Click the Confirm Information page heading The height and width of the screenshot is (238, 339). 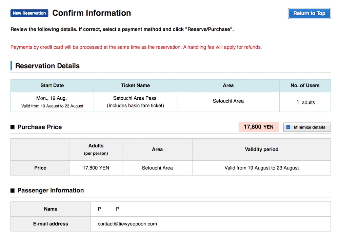[92, 13]
